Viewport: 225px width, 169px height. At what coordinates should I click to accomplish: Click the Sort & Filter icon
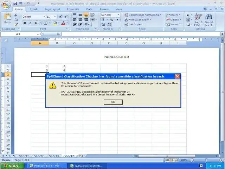[198, 20]
